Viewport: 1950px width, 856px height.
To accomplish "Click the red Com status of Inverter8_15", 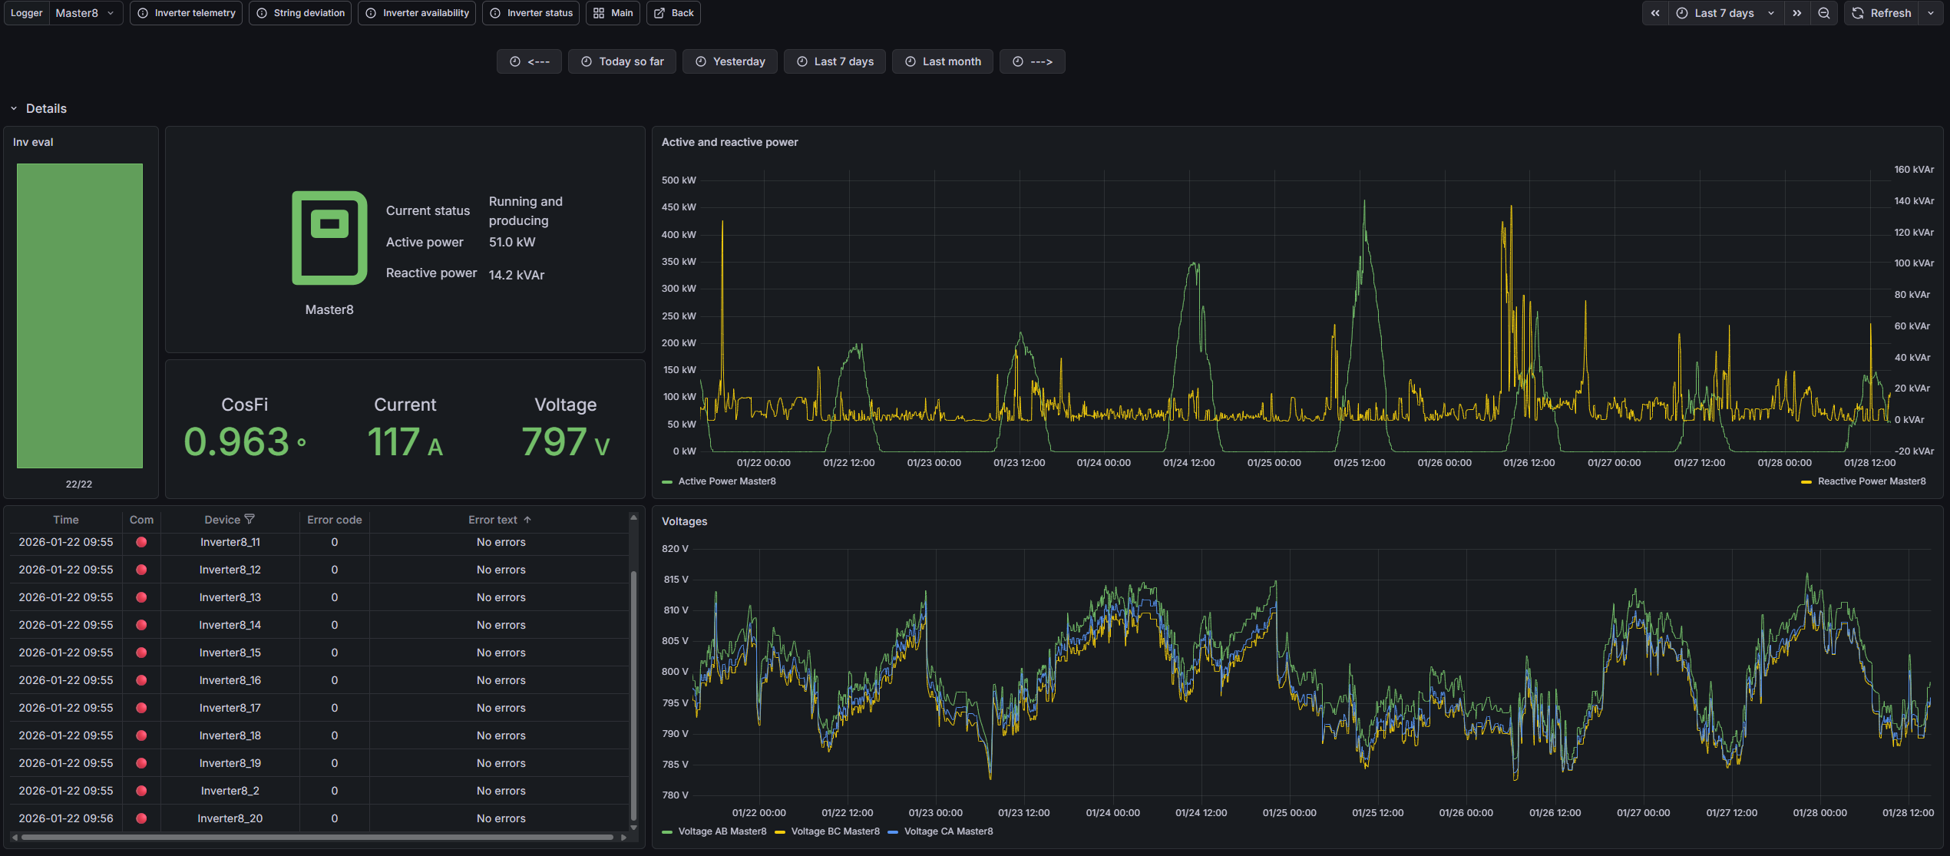I will [141, 653].
